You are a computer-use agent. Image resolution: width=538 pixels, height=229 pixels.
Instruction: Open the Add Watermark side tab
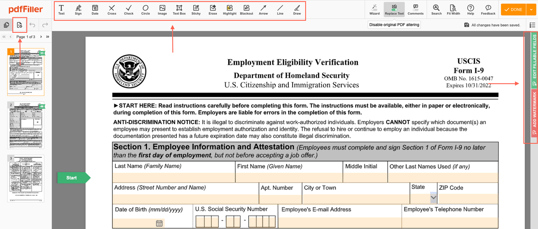(x=534, y=113)
